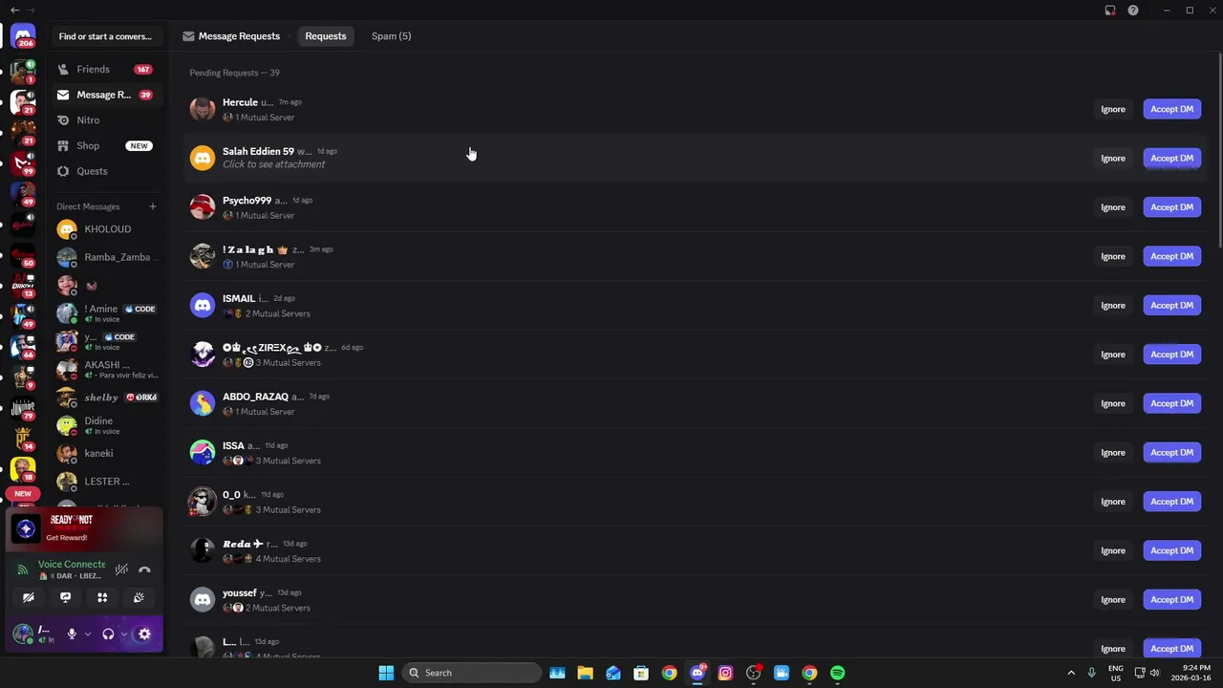Deafen with the headphones icon
Image resolution: width=1223 pixels, height=688 pixels.
coord(108,634)
